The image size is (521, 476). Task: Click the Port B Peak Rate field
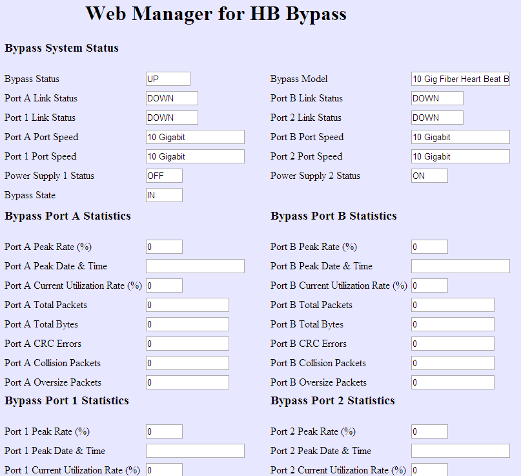tap(429, 247)
